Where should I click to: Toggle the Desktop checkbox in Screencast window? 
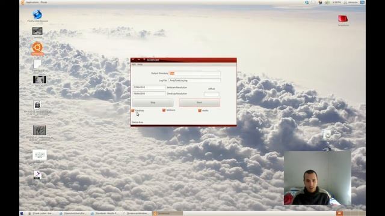[x=133, y=110]
